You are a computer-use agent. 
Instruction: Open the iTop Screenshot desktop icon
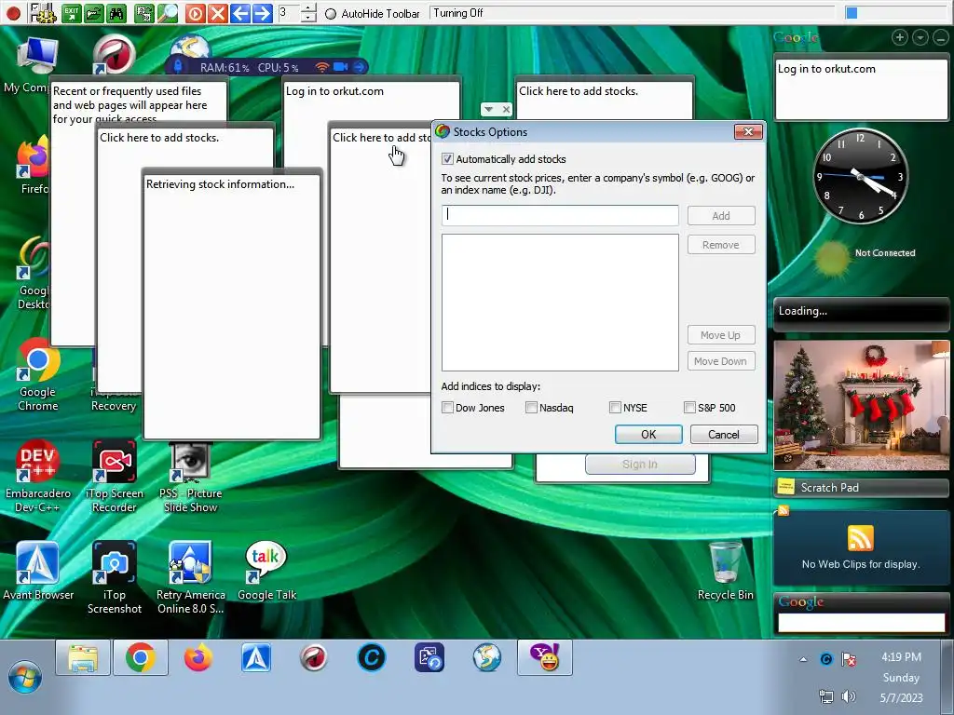pyautogui.click(x=115, y=577)
